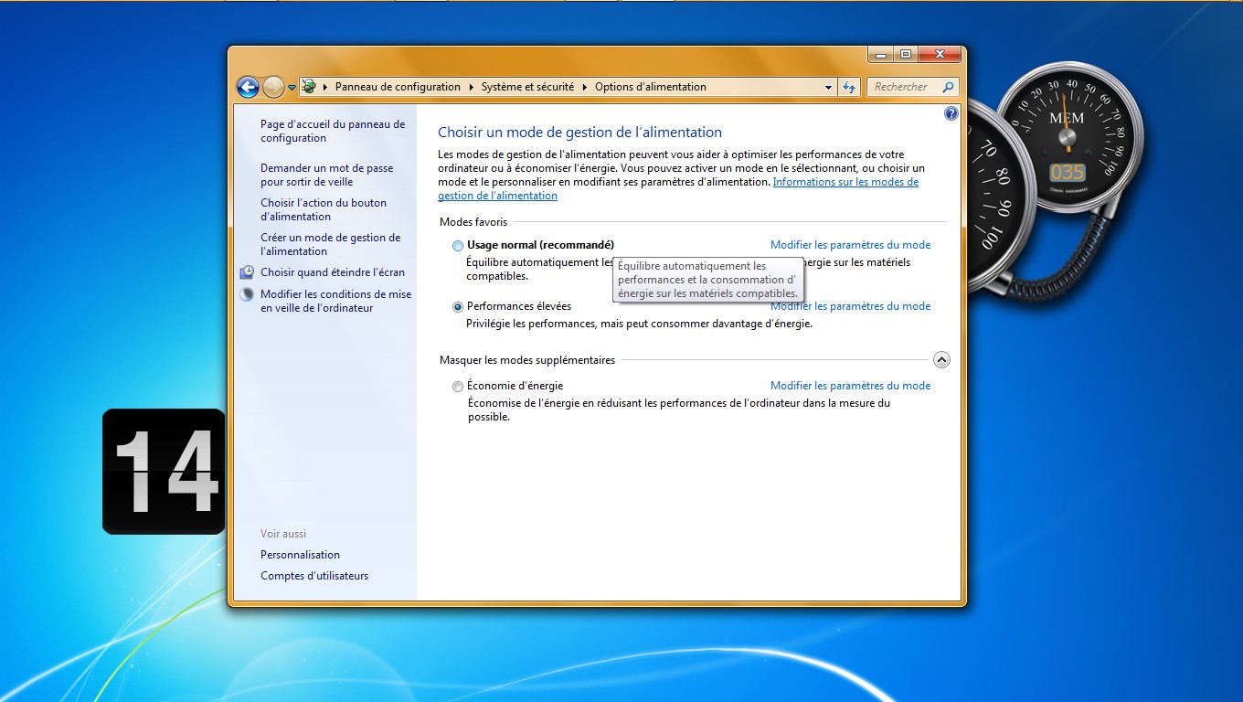Click the Forward navigation arrow button
Viewport: 1243px width, 702px height.
point(273,87)
